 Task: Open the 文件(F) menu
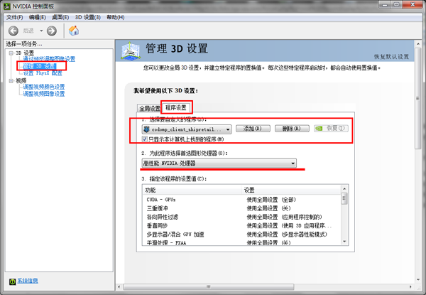tap(14, 16)
